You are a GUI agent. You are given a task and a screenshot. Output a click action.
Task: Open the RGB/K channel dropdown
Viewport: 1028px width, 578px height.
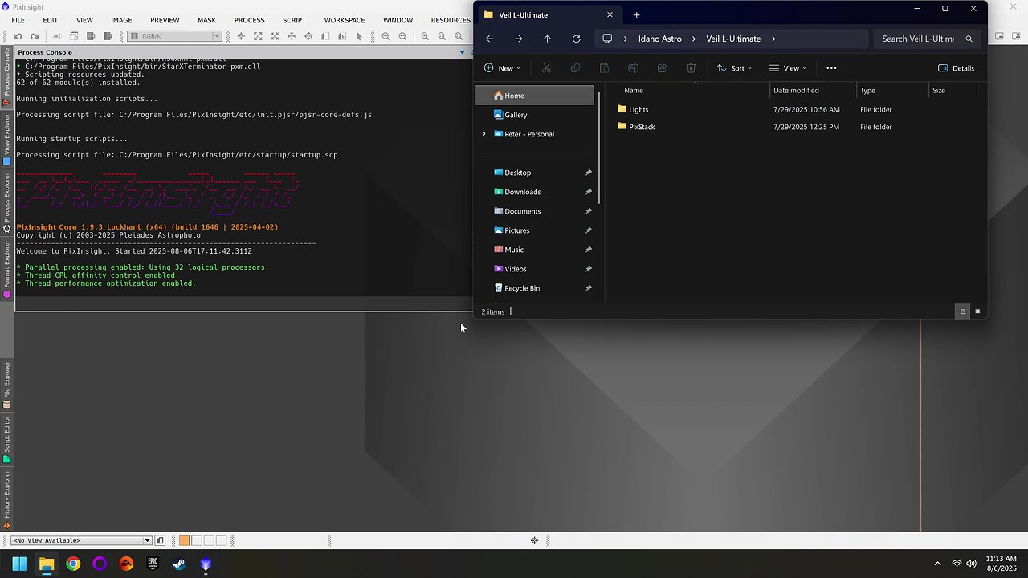click(x=174, y=36)
